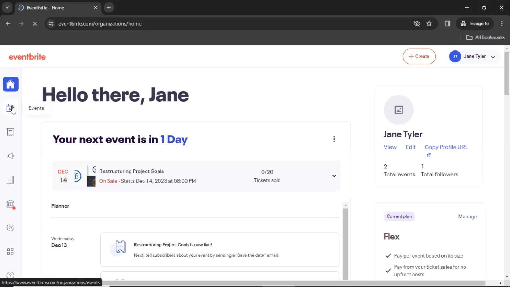Click the On Sale status text
510x287 pixels.
point(108,181)
